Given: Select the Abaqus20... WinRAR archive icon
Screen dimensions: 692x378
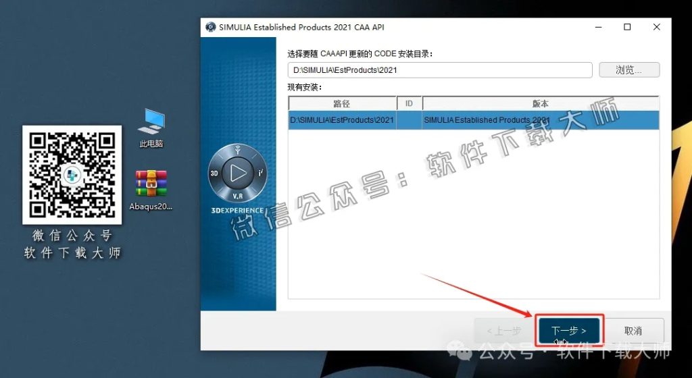Looking at the screenshot, I should point(151,190).
